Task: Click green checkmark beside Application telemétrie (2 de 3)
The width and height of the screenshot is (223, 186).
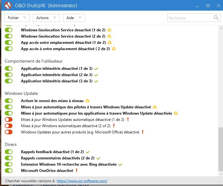Action: click(x=96, y=75)
